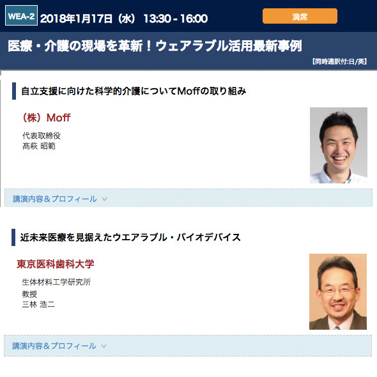Click the 同時通訳付:日/英 label
This screenshot has height=377, width=377.
tap(339, 61)
